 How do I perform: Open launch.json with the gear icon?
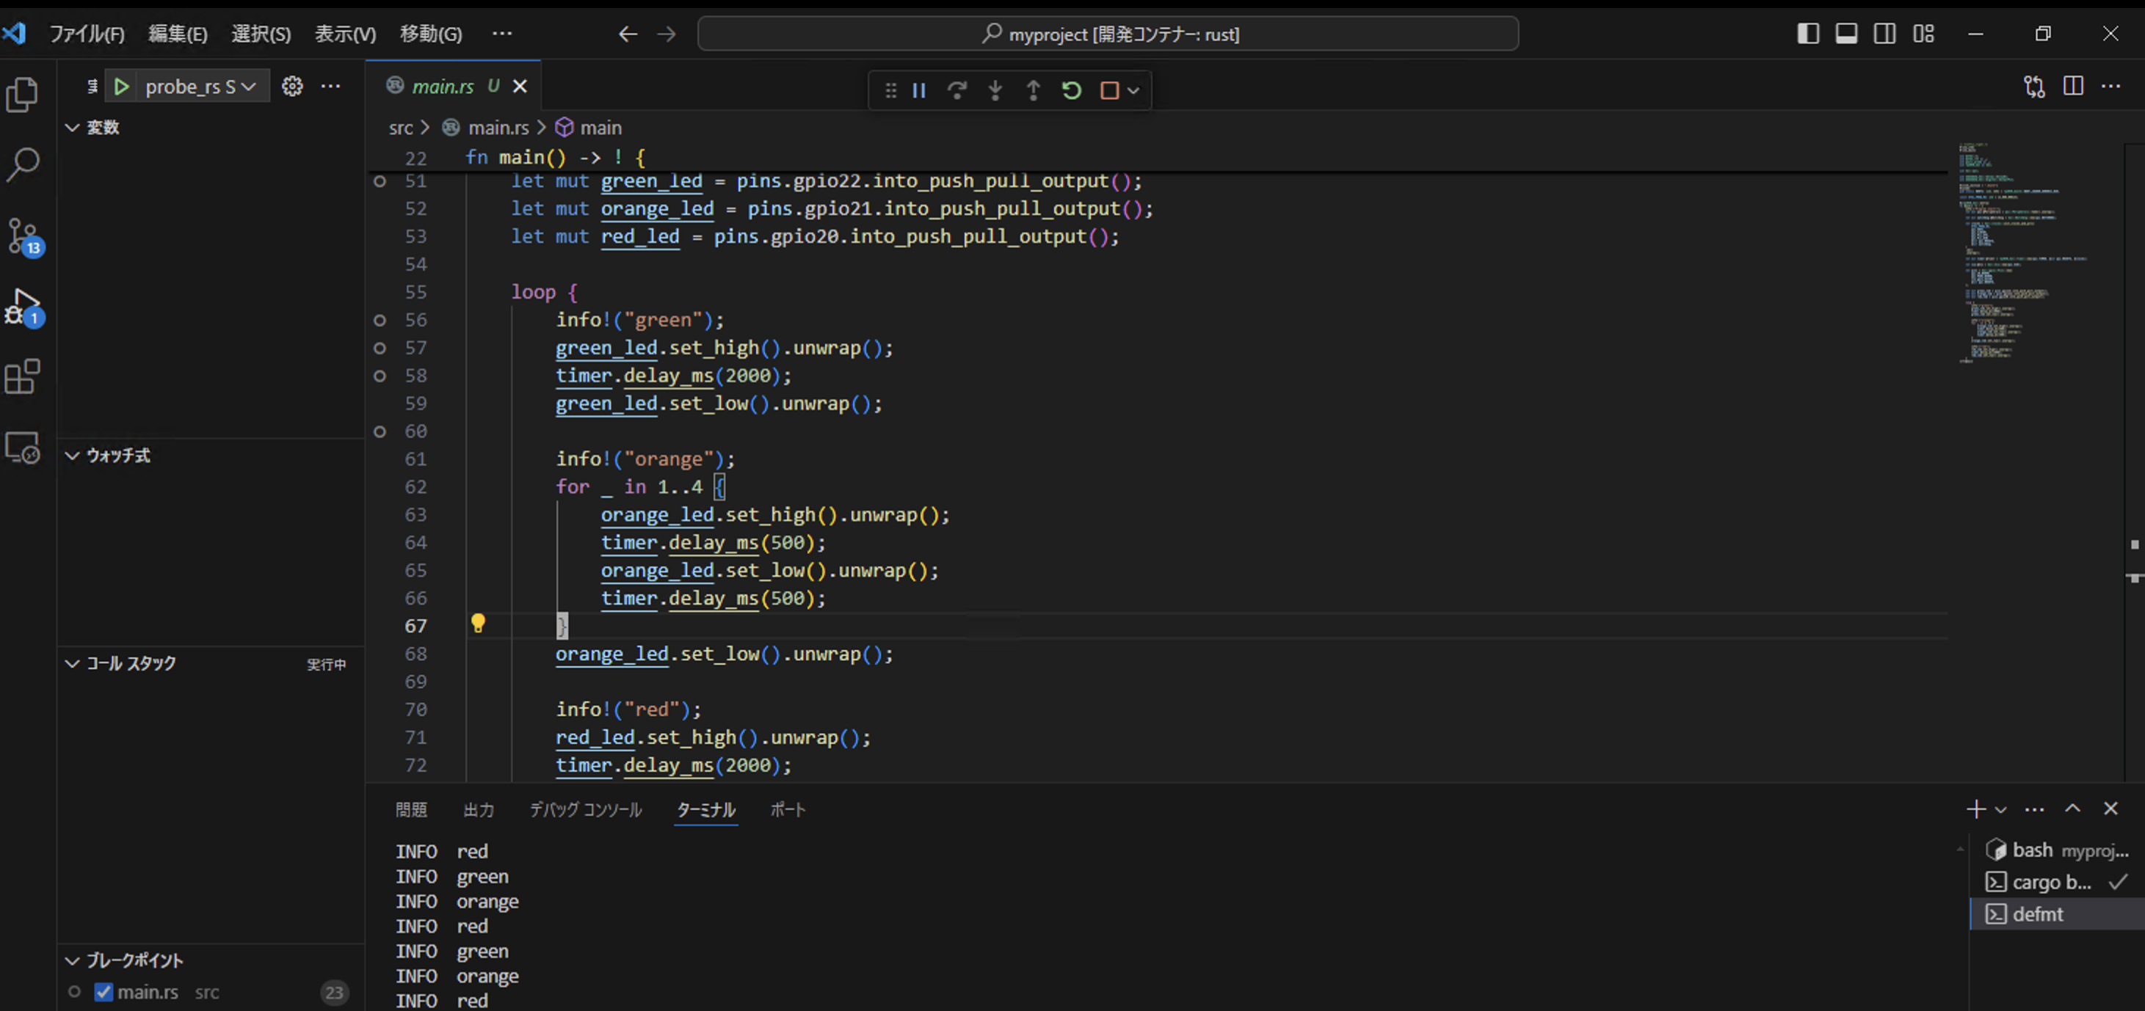tap(292, 87)
